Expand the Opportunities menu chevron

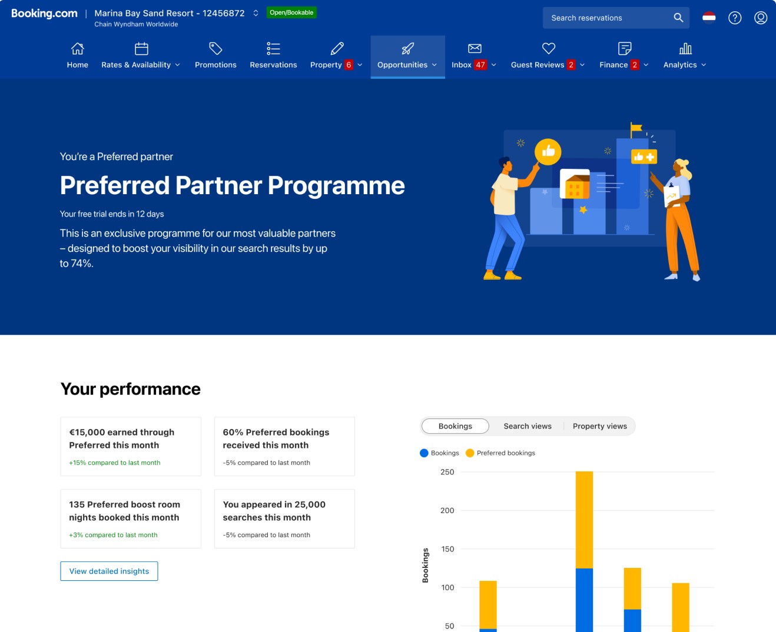pyautogui.click(x=435, y=65)
